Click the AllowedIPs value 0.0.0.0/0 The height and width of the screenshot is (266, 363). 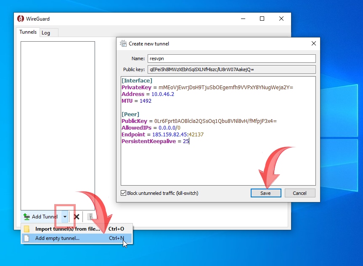[x=170, y=128]
